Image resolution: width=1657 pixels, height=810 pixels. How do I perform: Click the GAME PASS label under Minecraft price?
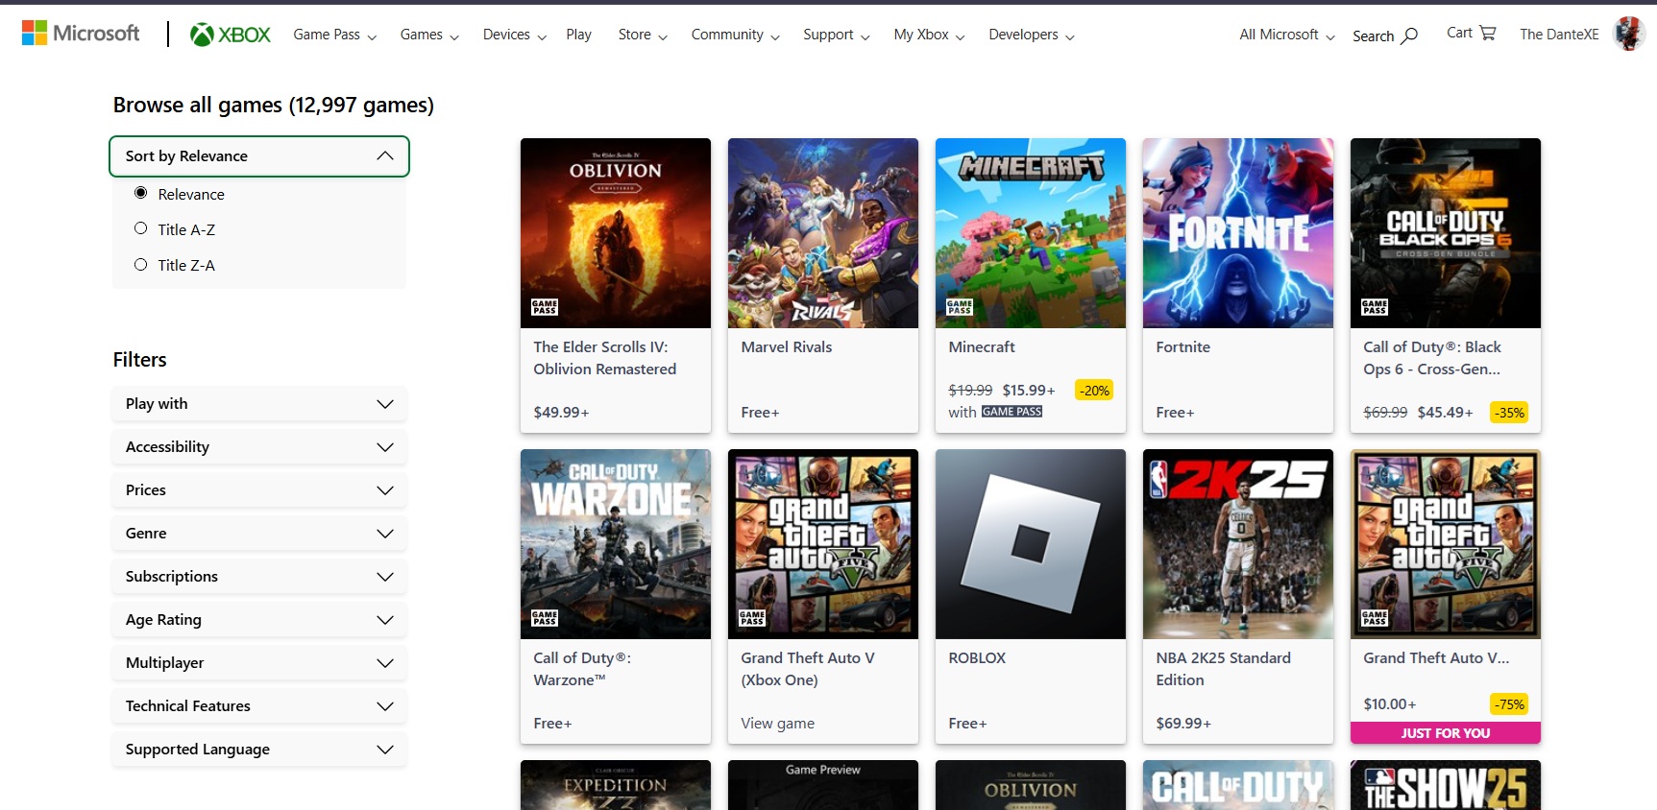(x=1011, y=412)
